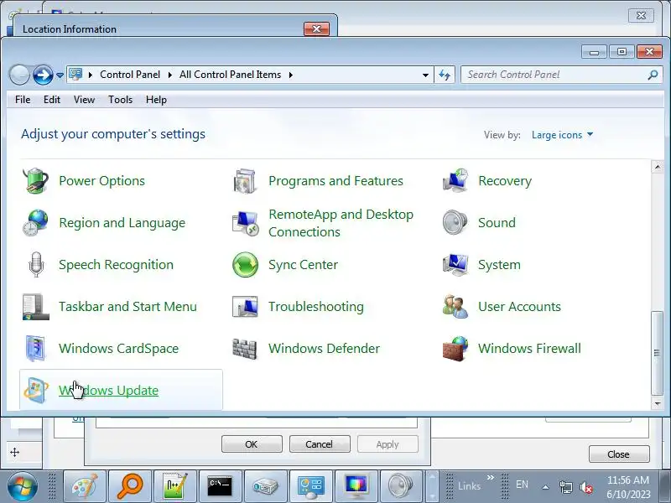Expand the root arrow before Control Panel

(x=91, y=75)
